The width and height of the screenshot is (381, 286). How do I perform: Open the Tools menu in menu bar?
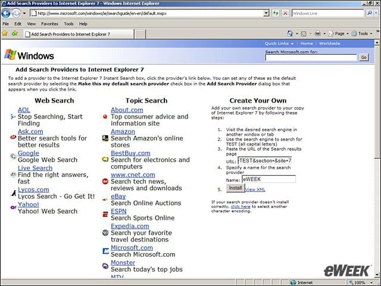(x=69, y=24)
